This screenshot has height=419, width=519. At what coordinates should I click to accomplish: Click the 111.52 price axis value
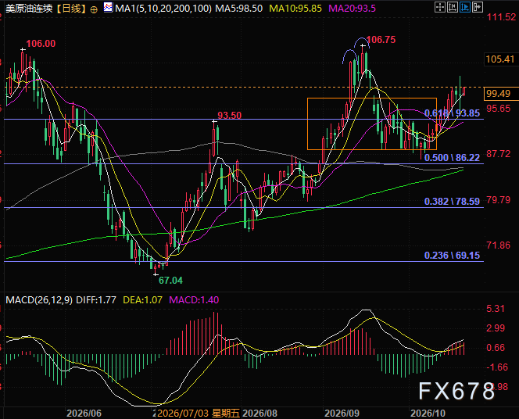tap(501, 17)
